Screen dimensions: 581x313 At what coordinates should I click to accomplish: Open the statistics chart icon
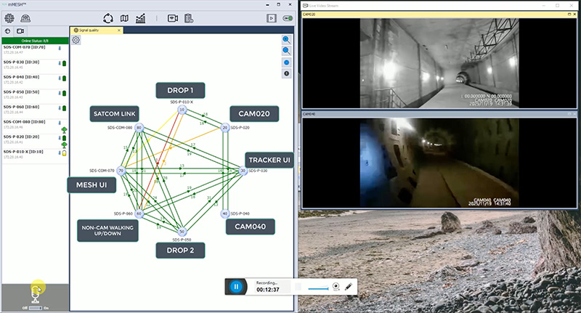tap(141, 18)
